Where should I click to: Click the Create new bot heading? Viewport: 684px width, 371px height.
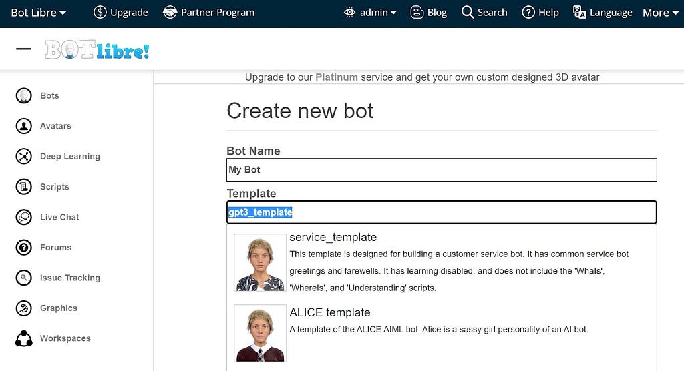300,111
